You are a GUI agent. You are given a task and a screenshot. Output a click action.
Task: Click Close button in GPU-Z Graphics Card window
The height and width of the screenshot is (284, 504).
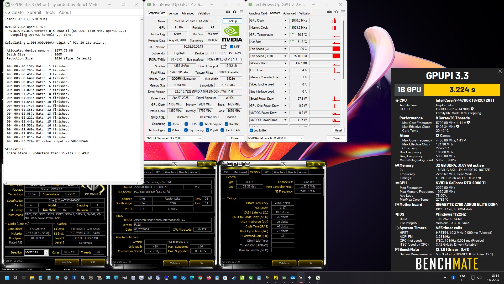[x=234, y=138]
